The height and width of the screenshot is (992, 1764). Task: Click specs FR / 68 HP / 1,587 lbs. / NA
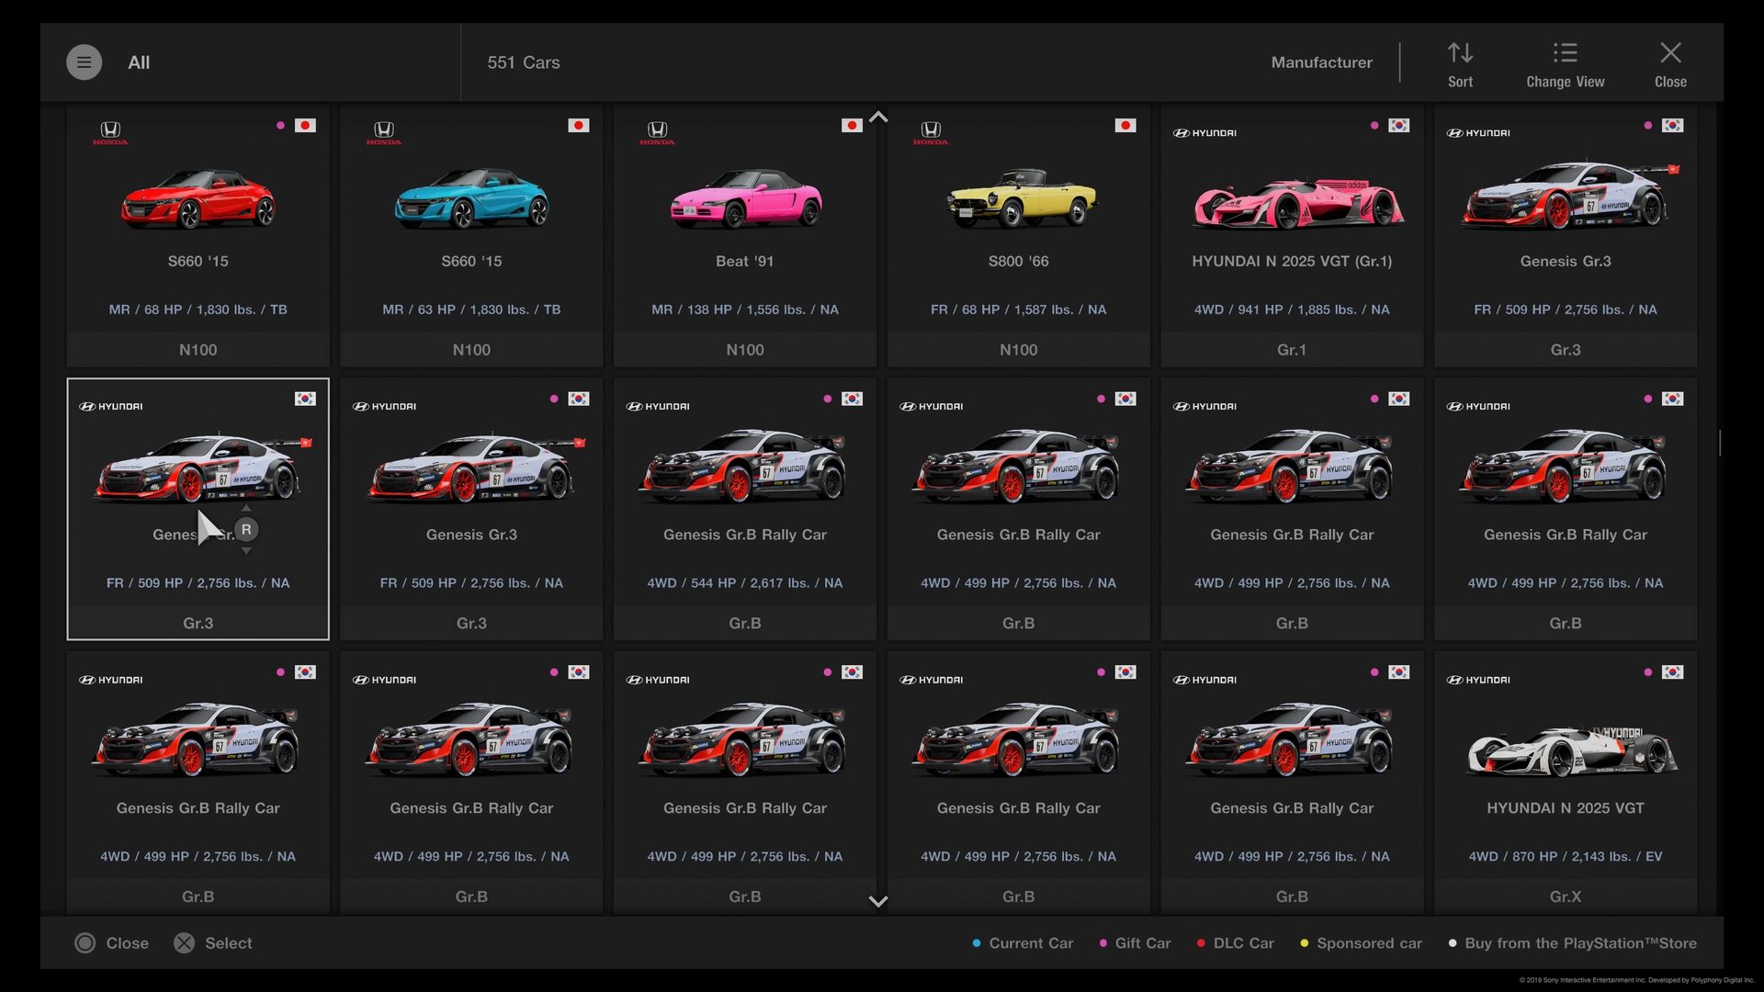point(1018,310)
